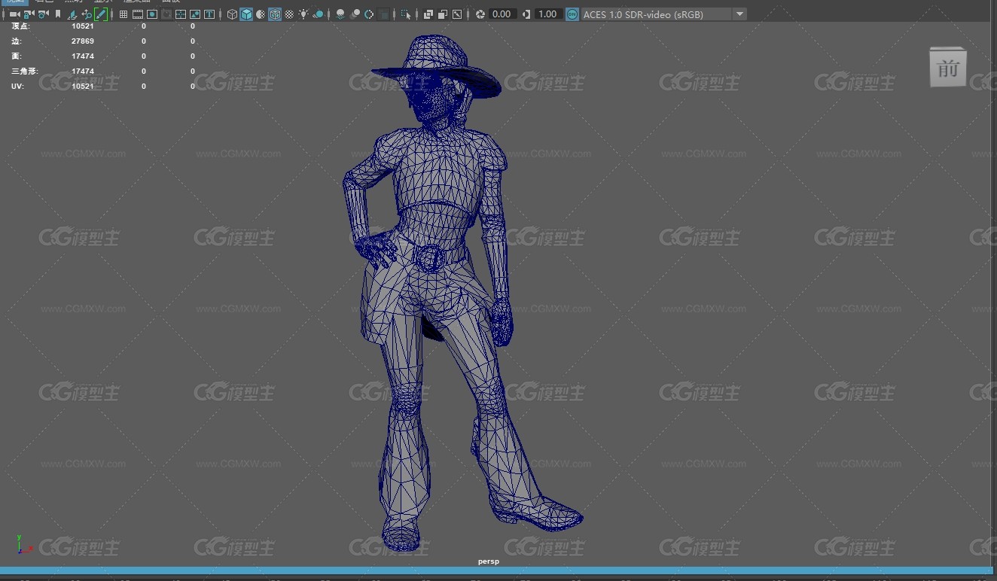
Task: Open the ACES 1.0 SDR-video dropdown
Action: pos(663,14)
